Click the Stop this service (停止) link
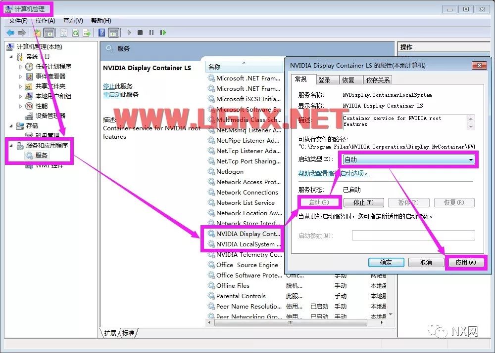Image resolution: width=495 pixels, height=353 pixels. pyautogui.click(x=109, y=86)
